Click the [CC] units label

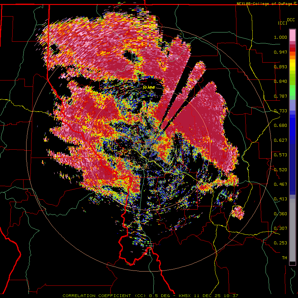click(283, 23)
